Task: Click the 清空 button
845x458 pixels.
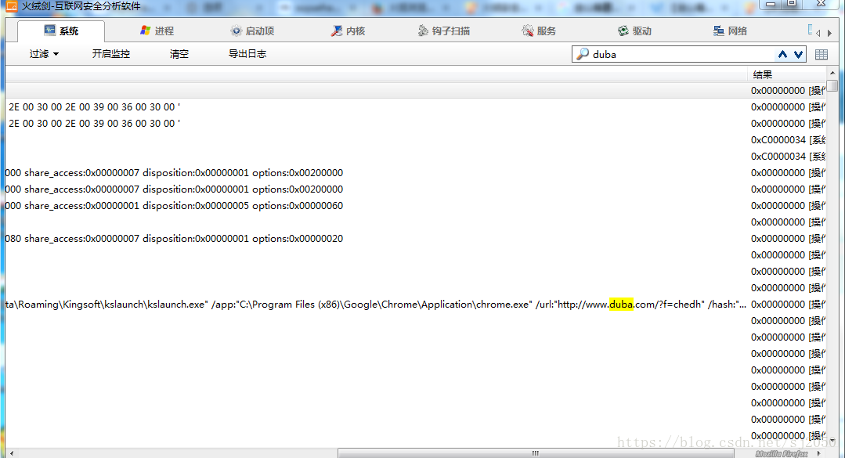Action: tap(179, 54)
